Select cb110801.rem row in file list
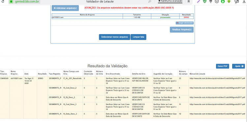Screen dimensions: 247x122 click(x=123, y=17)
